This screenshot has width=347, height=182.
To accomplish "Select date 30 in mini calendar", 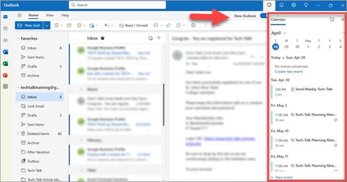I will (x=297, y=47).
